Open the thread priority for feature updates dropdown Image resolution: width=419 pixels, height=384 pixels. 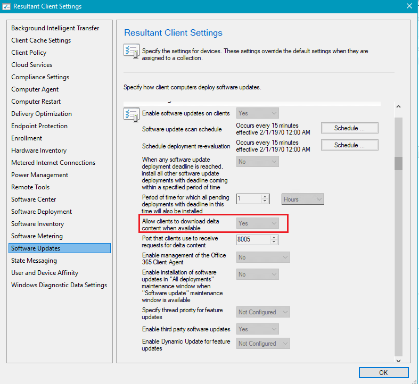[x=263, y=312]
